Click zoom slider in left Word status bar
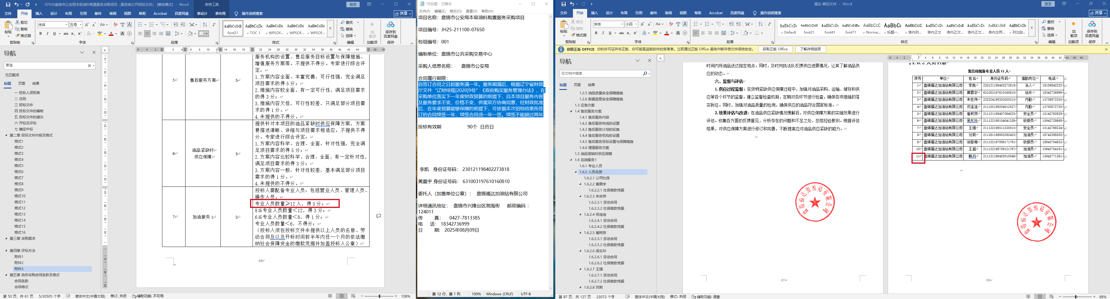This screenshot has width=1110, height=299. tap(380, 296)
